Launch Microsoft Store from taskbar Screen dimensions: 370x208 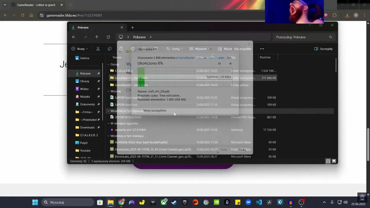pyautogui.click(x=100, y=202)
